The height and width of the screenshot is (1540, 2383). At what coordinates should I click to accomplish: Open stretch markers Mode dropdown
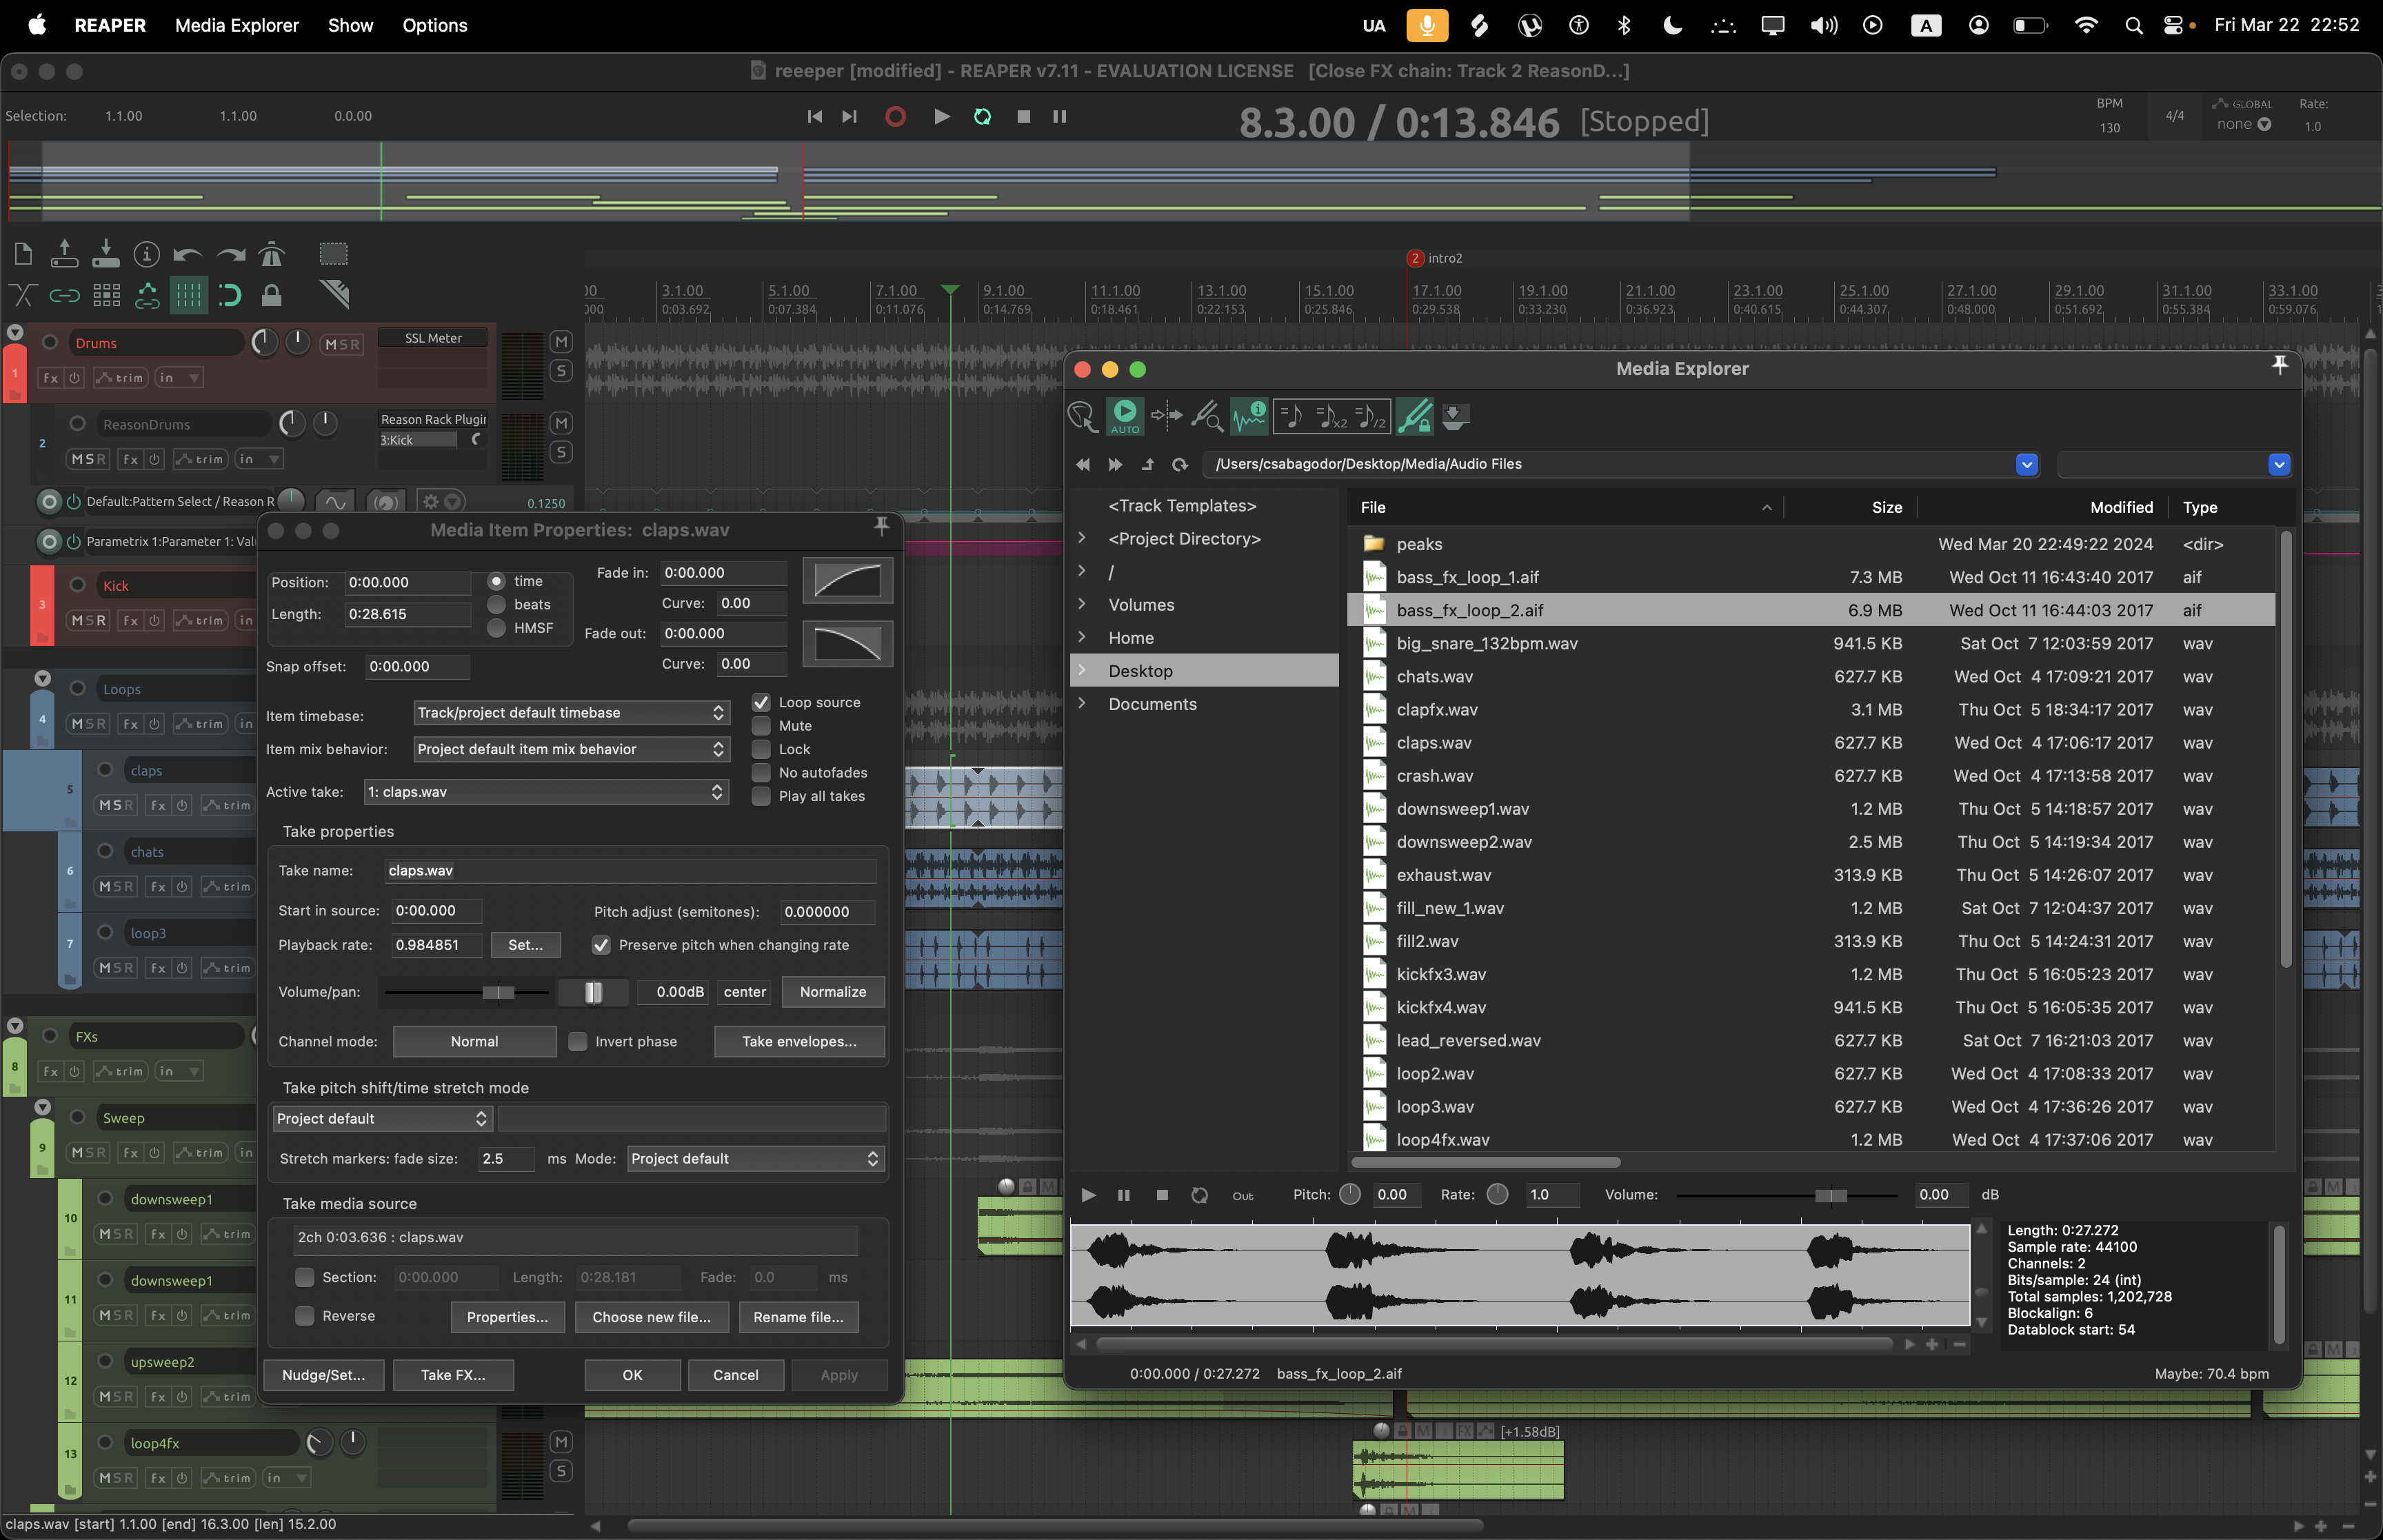(x=756, y=1158)
